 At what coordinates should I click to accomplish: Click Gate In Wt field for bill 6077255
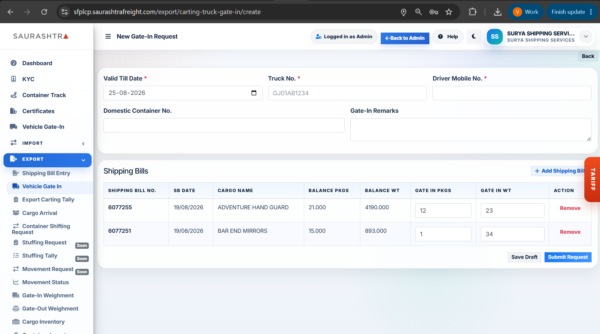point(512,211)
